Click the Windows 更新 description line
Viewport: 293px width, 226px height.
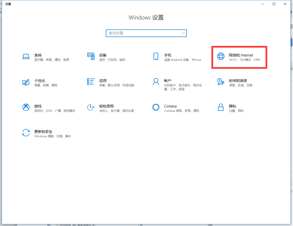coord(53,136)
